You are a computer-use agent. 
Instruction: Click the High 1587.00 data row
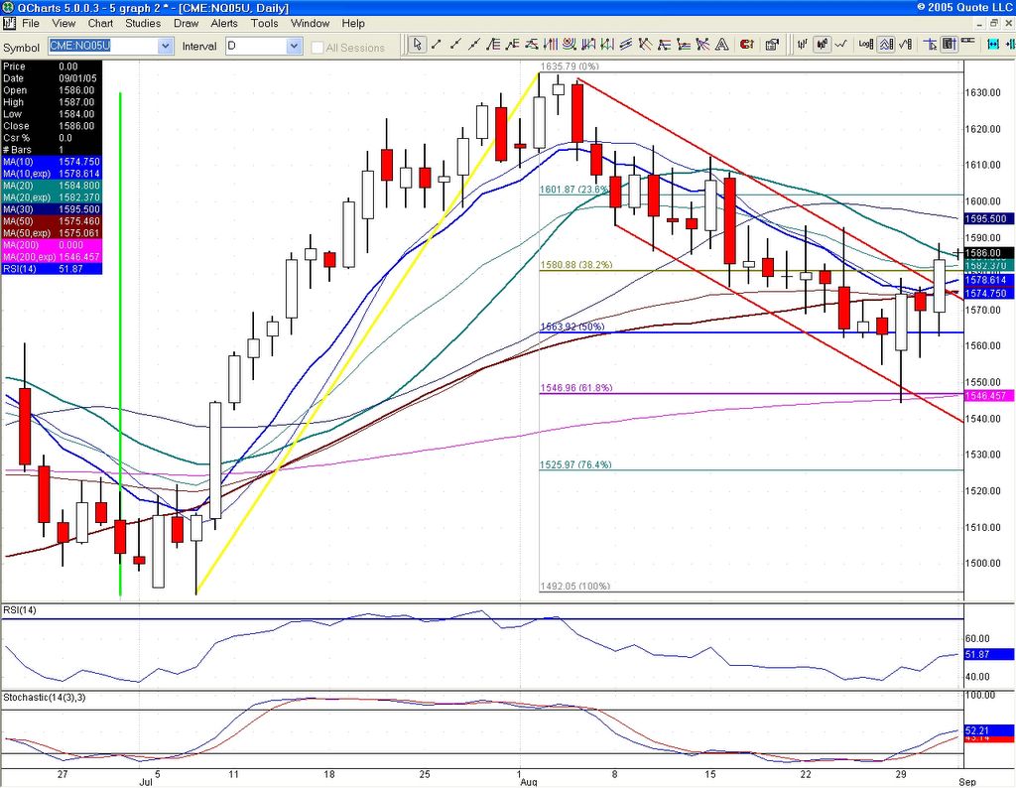[x=52, y=102]
